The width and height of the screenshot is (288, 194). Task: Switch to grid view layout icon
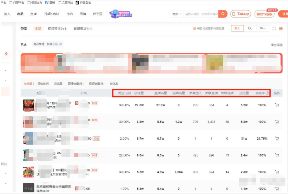point(274,28)
